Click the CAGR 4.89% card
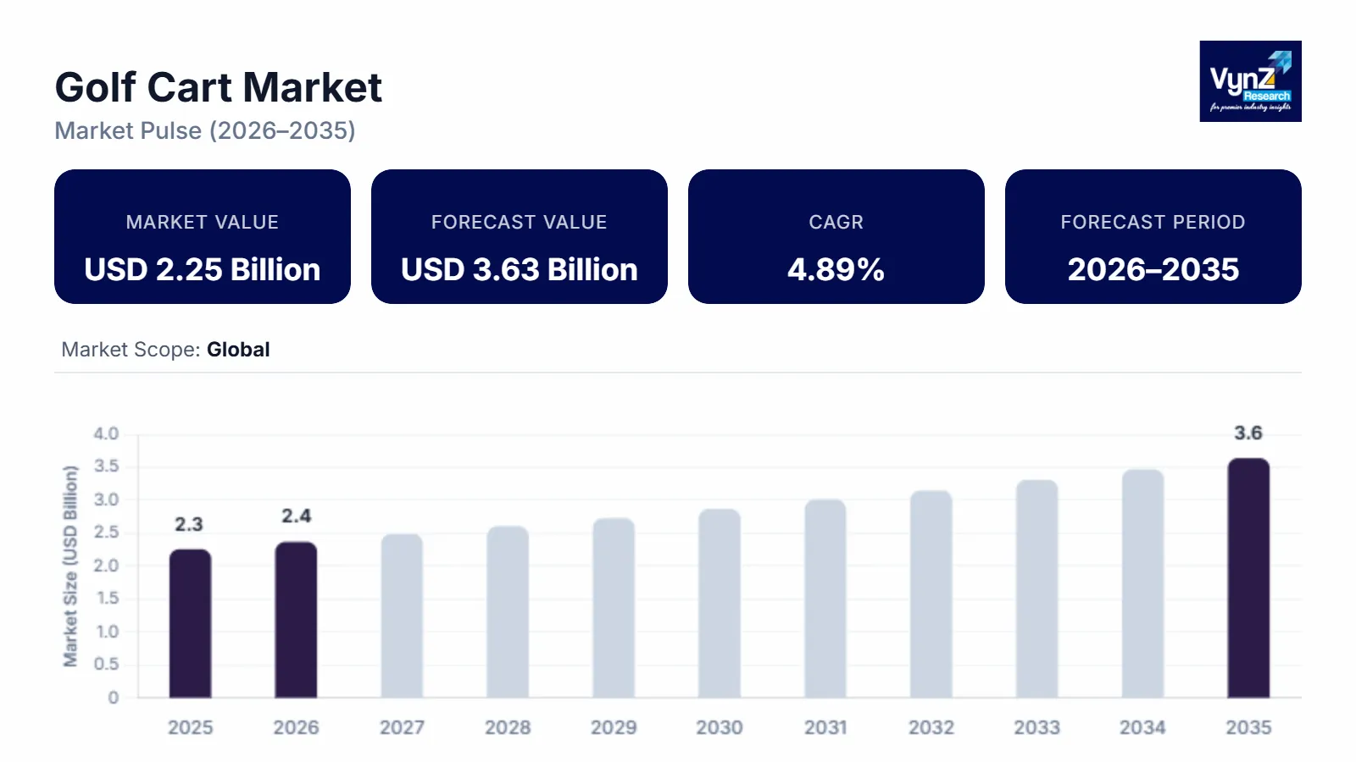The height and width of the screenshot is (762, 1356). pyautogui.click(x=836, y=237)
